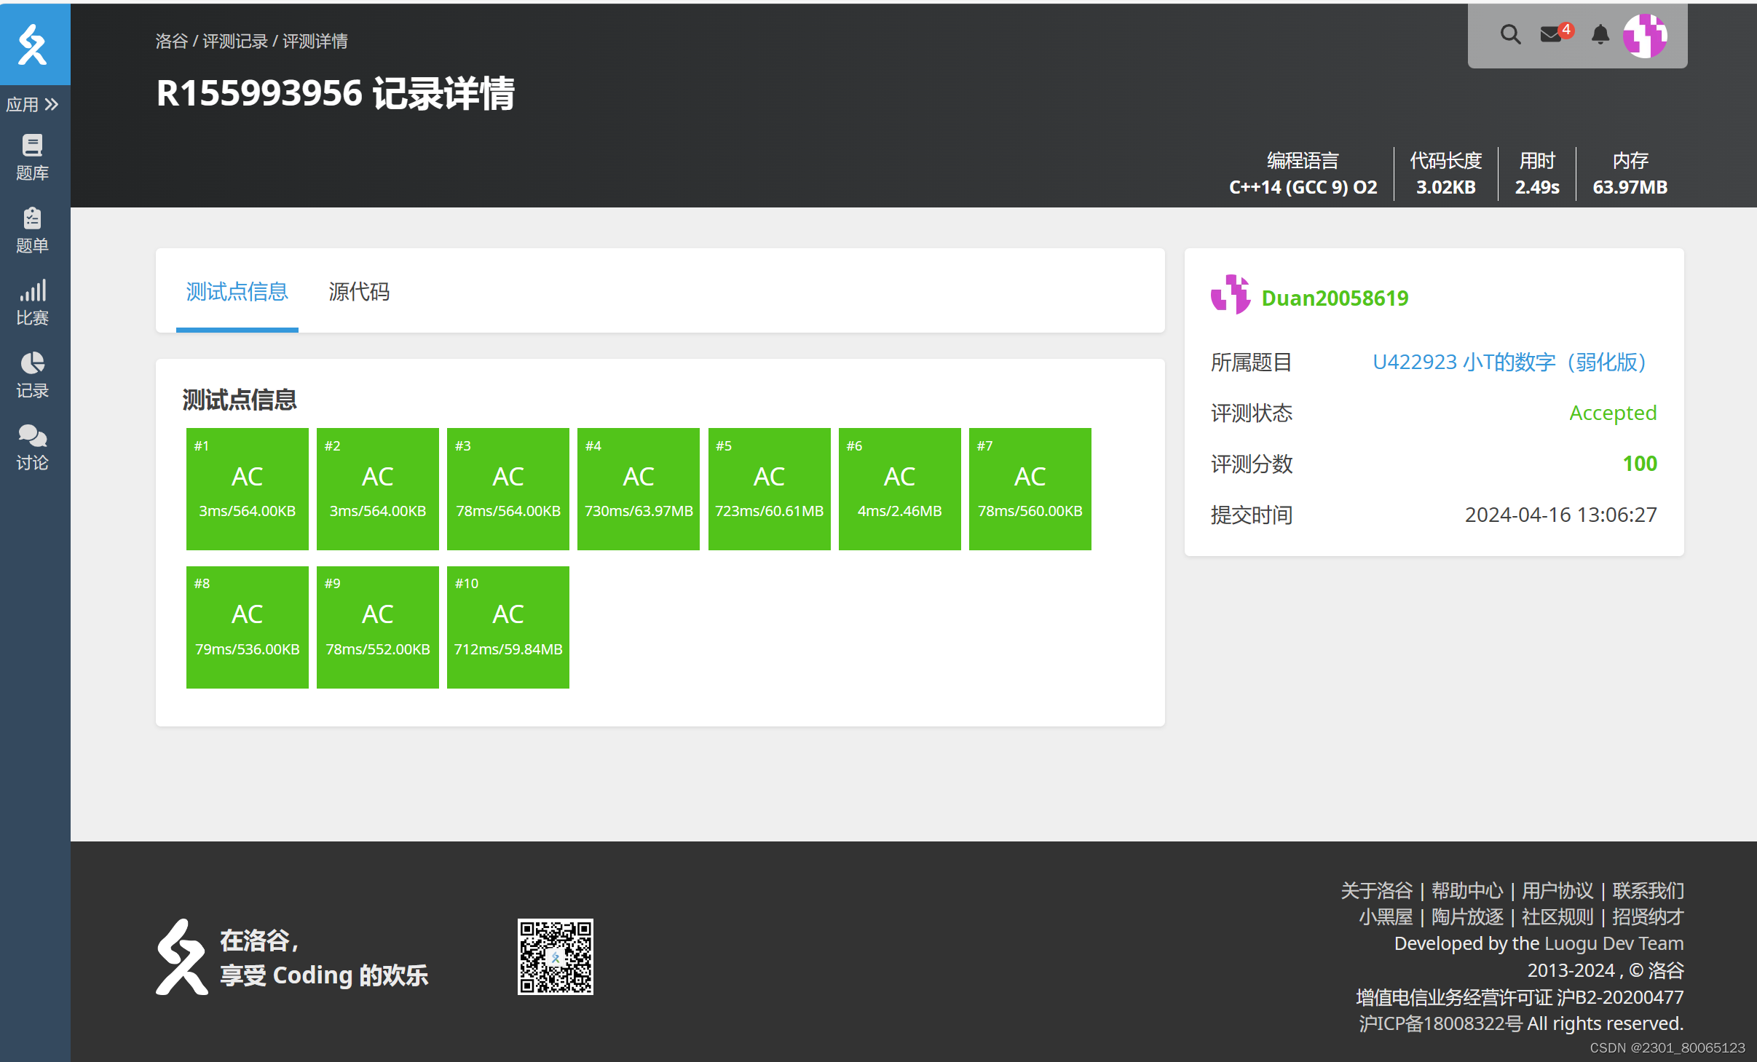Select test point #10 712ms block
The width and height of the screenshot is (1757, 1062).
point(508,627)
